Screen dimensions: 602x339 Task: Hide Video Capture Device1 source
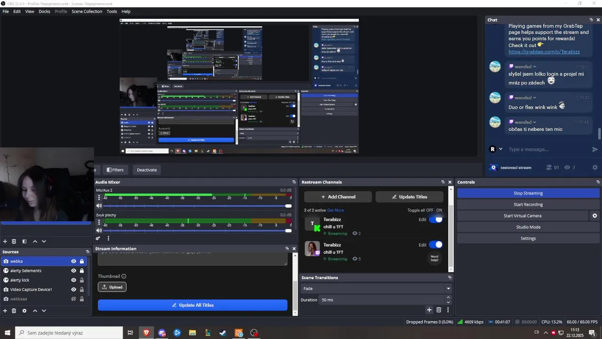pos(73,290)
